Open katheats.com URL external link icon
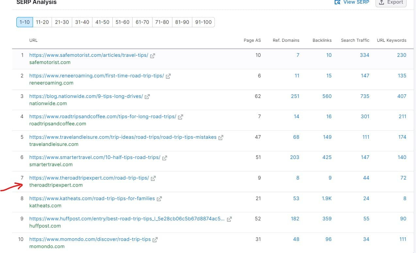This screenshot has width=416, height=253. 159,198
